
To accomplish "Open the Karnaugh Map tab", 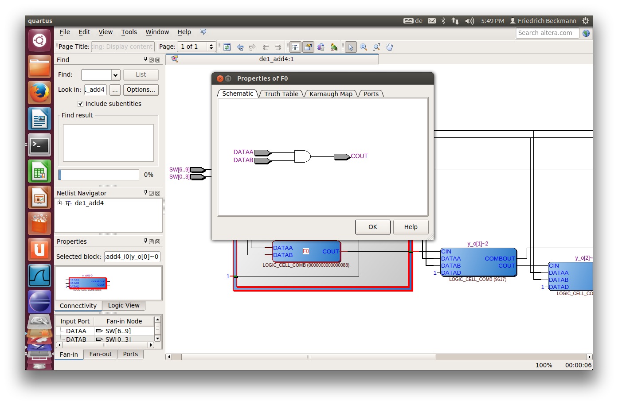I will pyautogui.click(x=331, y=94).
